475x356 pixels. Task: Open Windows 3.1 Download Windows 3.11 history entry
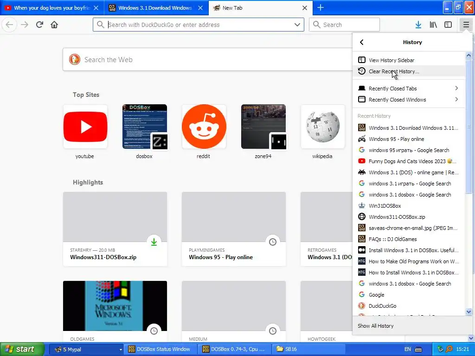pyautogui.click(x=408, y=128)
